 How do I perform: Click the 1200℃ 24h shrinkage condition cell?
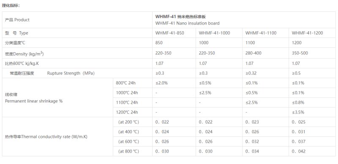133,112
